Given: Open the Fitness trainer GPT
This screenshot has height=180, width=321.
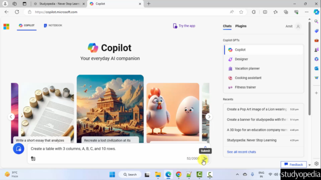Looking at the screenshot, I should pos(263,87).
